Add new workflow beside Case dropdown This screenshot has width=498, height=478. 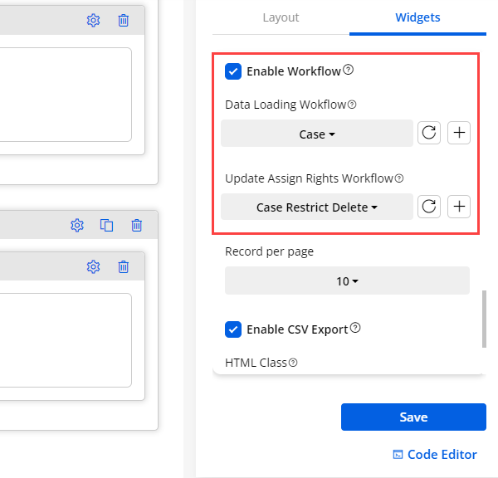coord(459,134)
